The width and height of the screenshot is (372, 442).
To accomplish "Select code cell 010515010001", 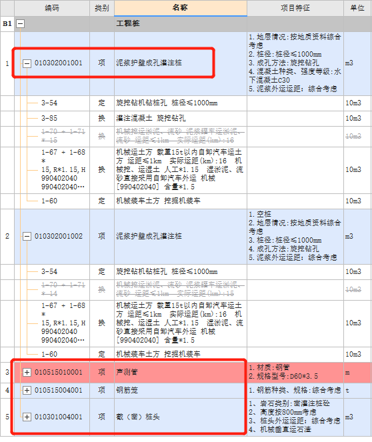I will tap(59, 373).
